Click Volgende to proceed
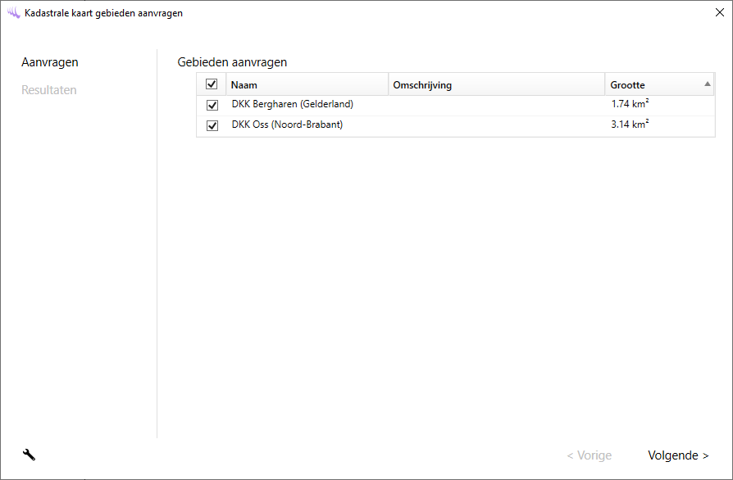733x480 pixels. click(x=678, y=455)
